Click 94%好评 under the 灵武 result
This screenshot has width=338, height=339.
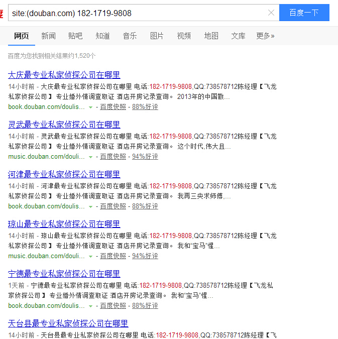point(145,157)
